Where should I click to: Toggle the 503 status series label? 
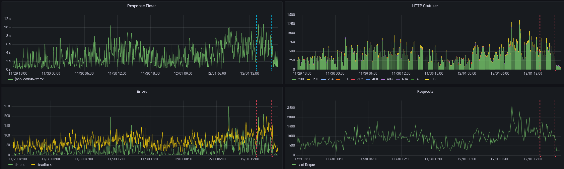(x=434, y=79)
